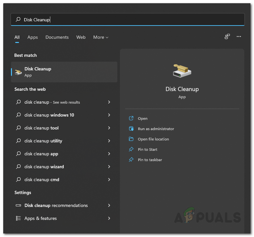The width and height of the screenshot is (254, 237).
Task: Click the large Disk Cleanup icon in preview pane
Action: (182, 71)
